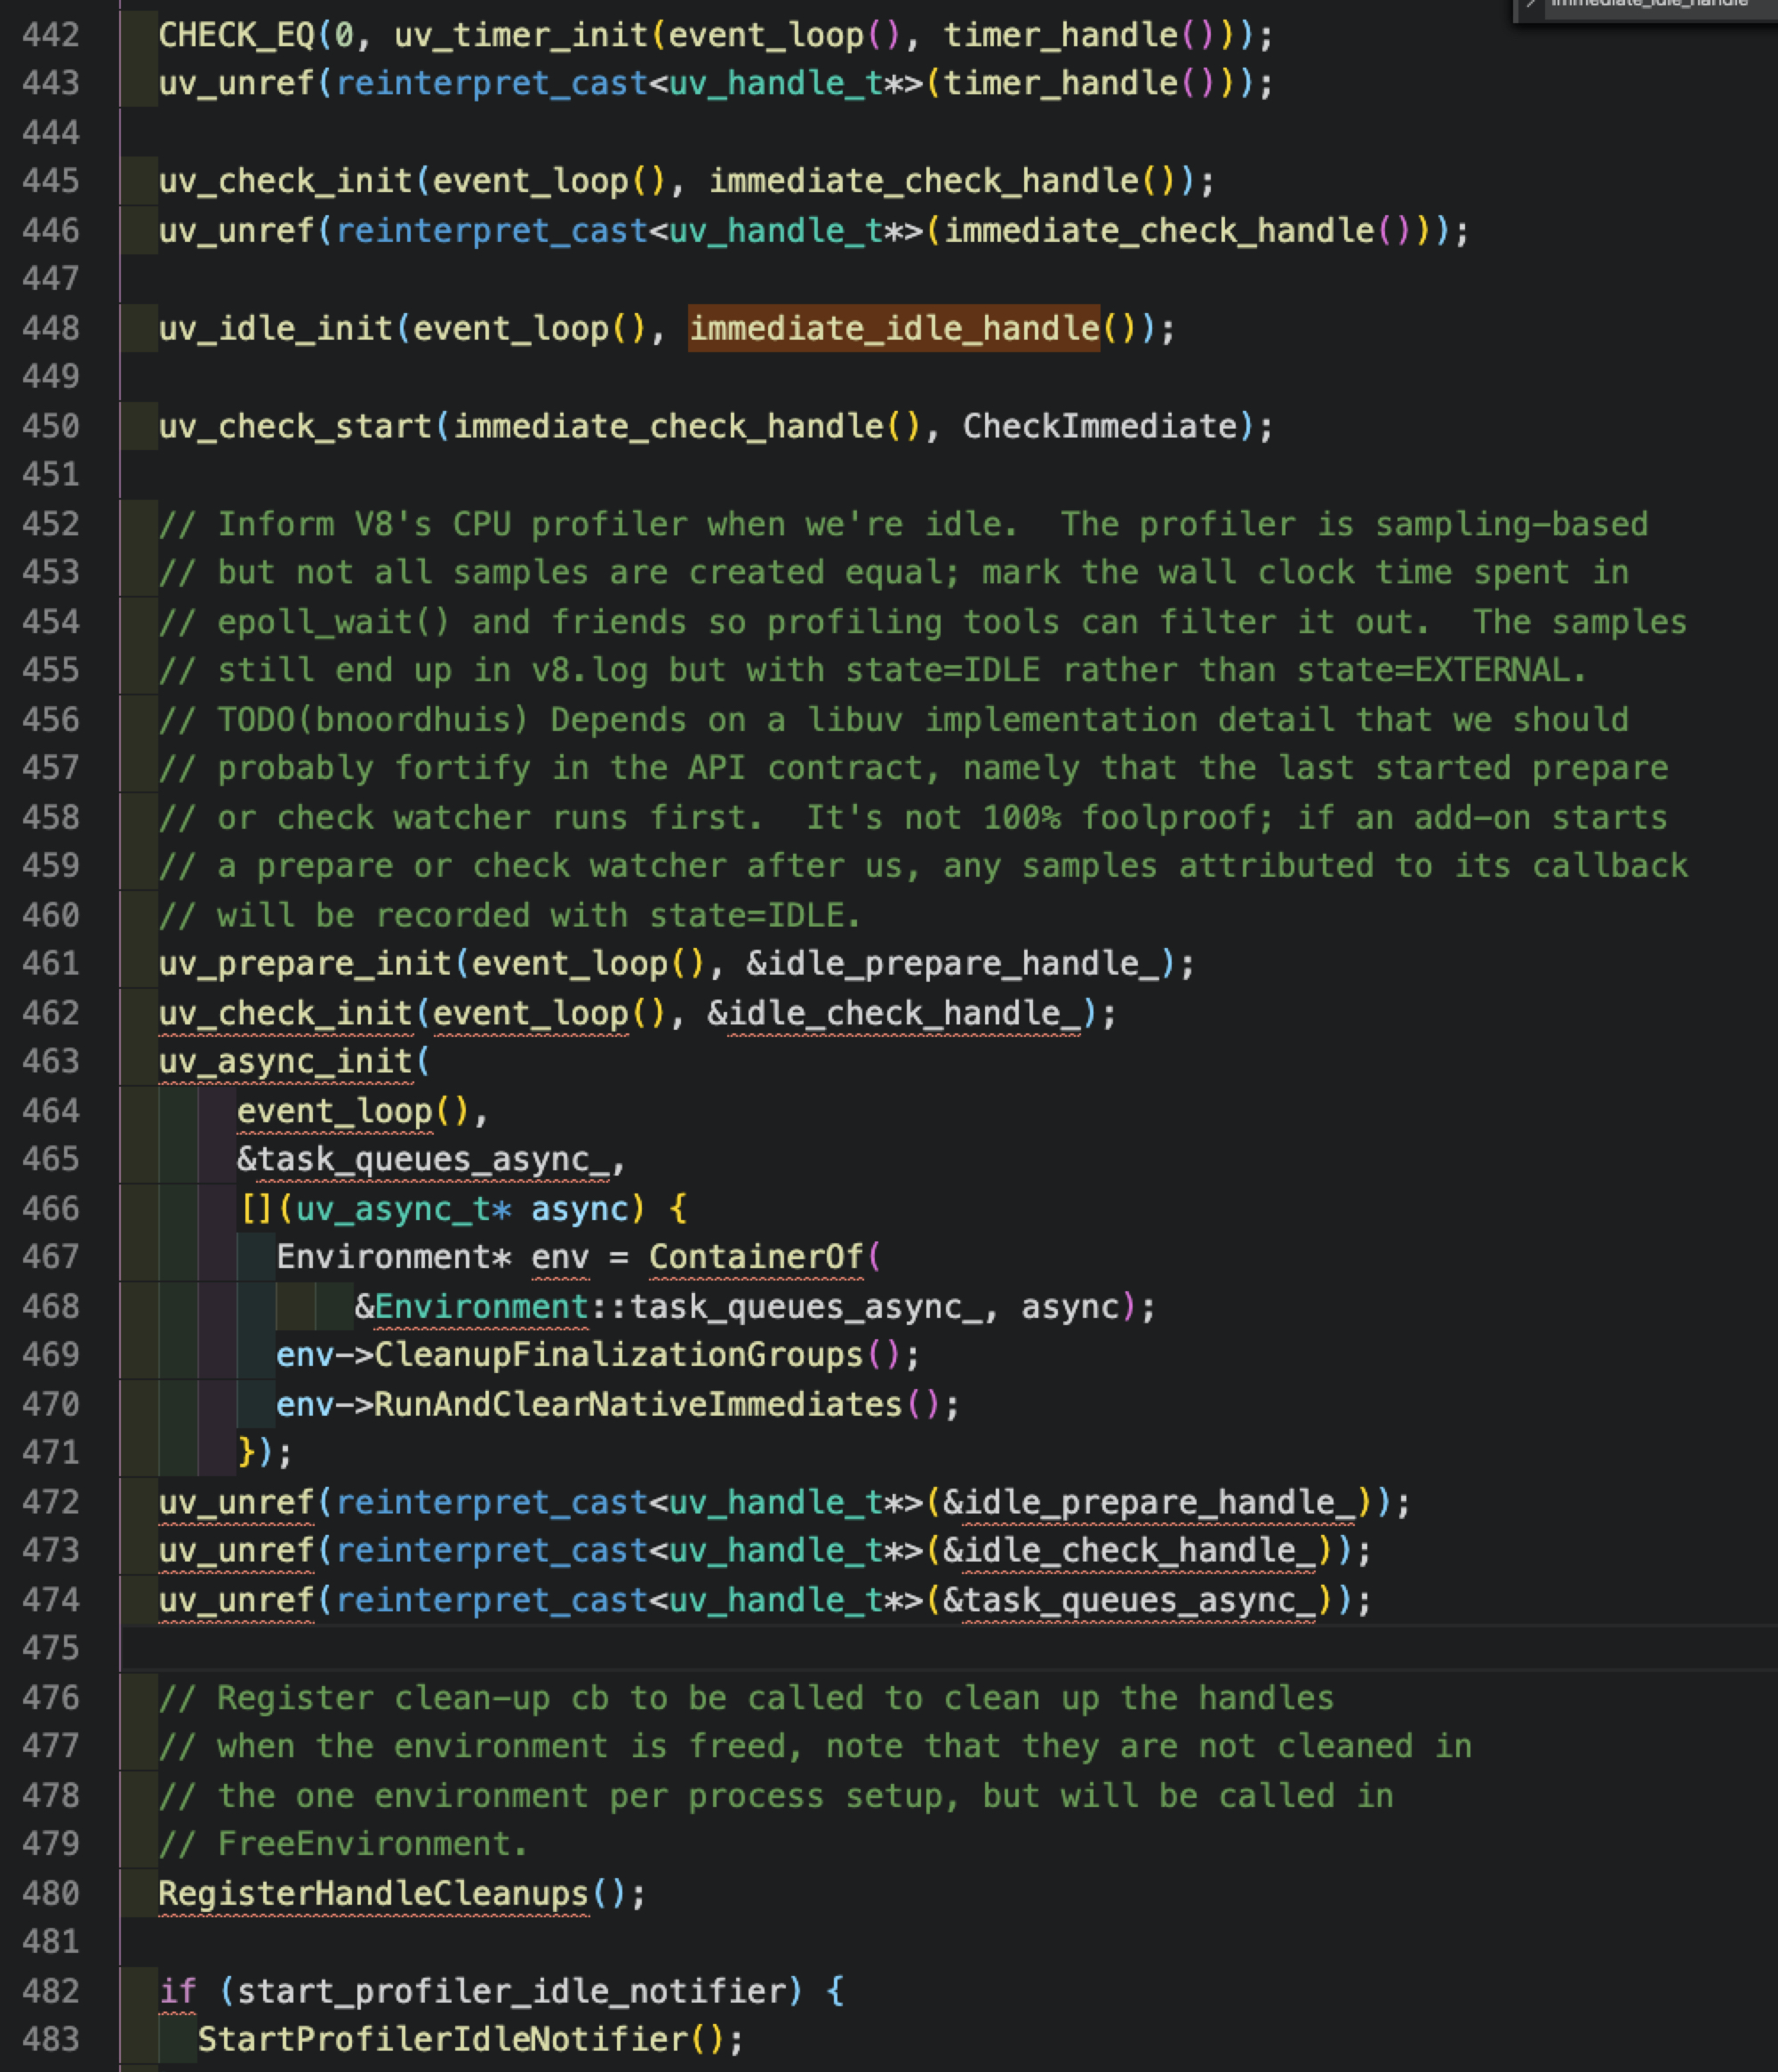Click &task_queues_async_ on line 474
The image size is (1778, 2072).
click(x=1129, y=1600)
